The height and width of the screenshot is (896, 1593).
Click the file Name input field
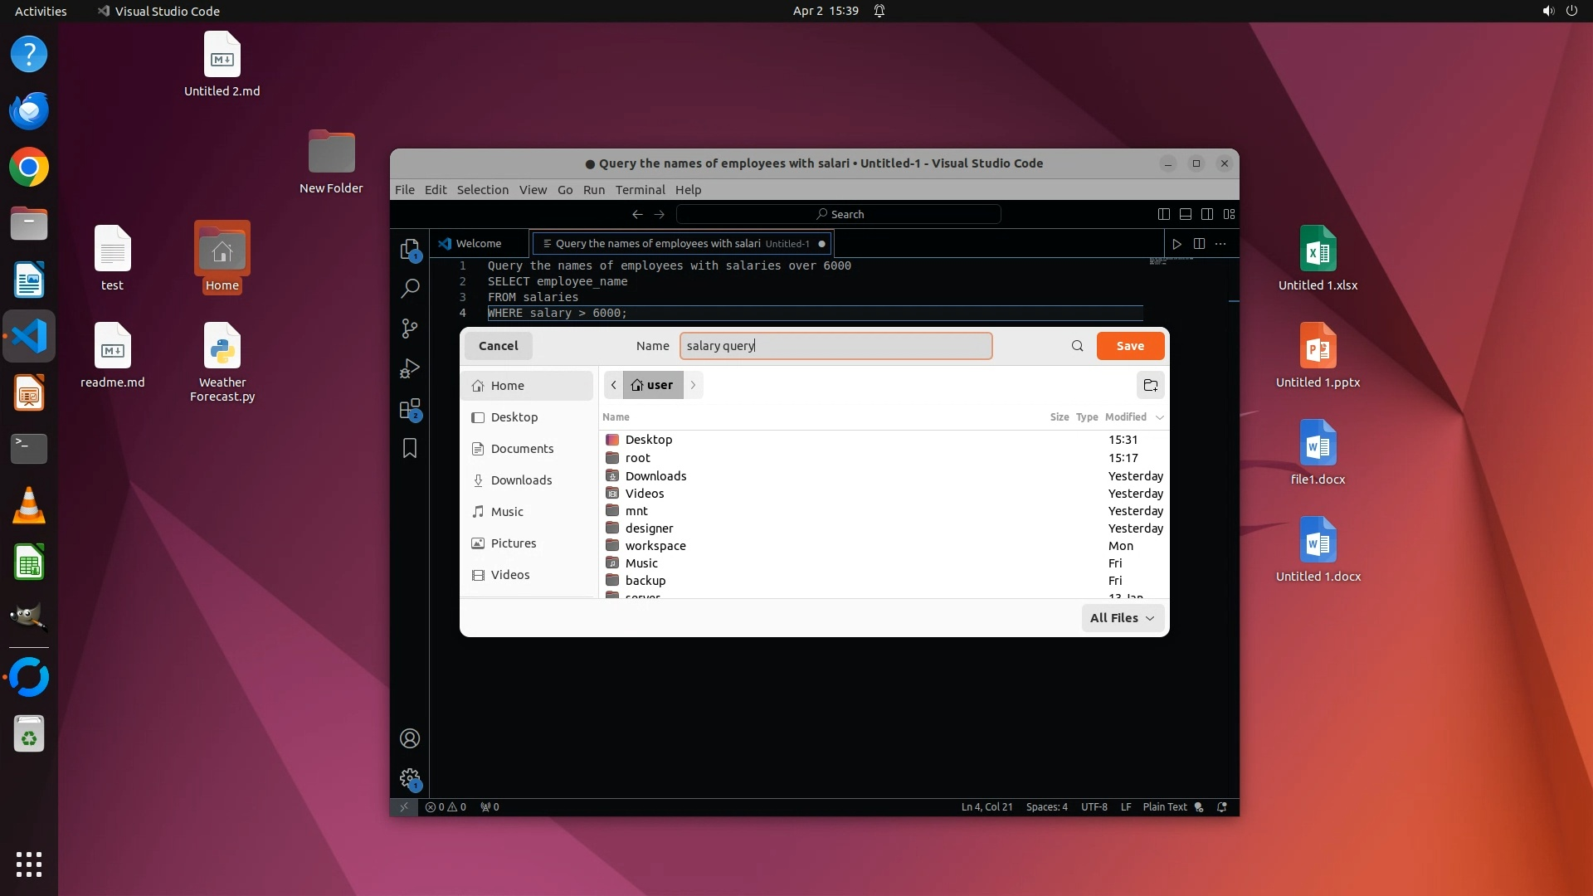[x=835, y=346]
